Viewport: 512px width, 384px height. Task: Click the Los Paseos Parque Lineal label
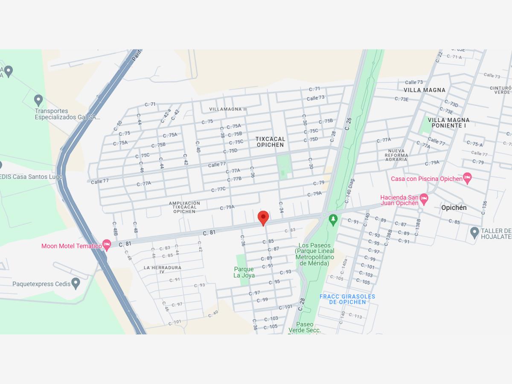pyautogui.click(x=315, y=254)
